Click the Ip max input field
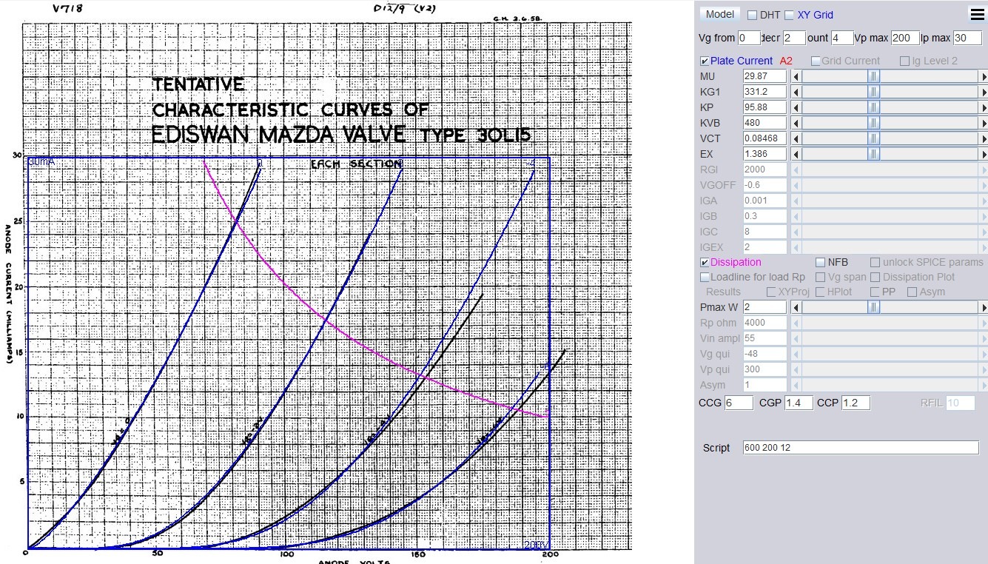This screenshot has height=564, width=988. [x=967, y=38]
